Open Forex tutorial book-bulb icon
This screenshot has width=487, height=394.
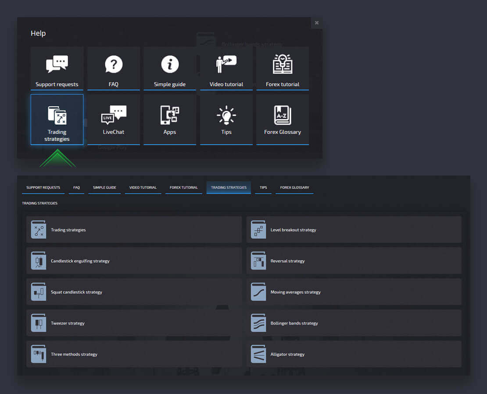tap(283, 64)
